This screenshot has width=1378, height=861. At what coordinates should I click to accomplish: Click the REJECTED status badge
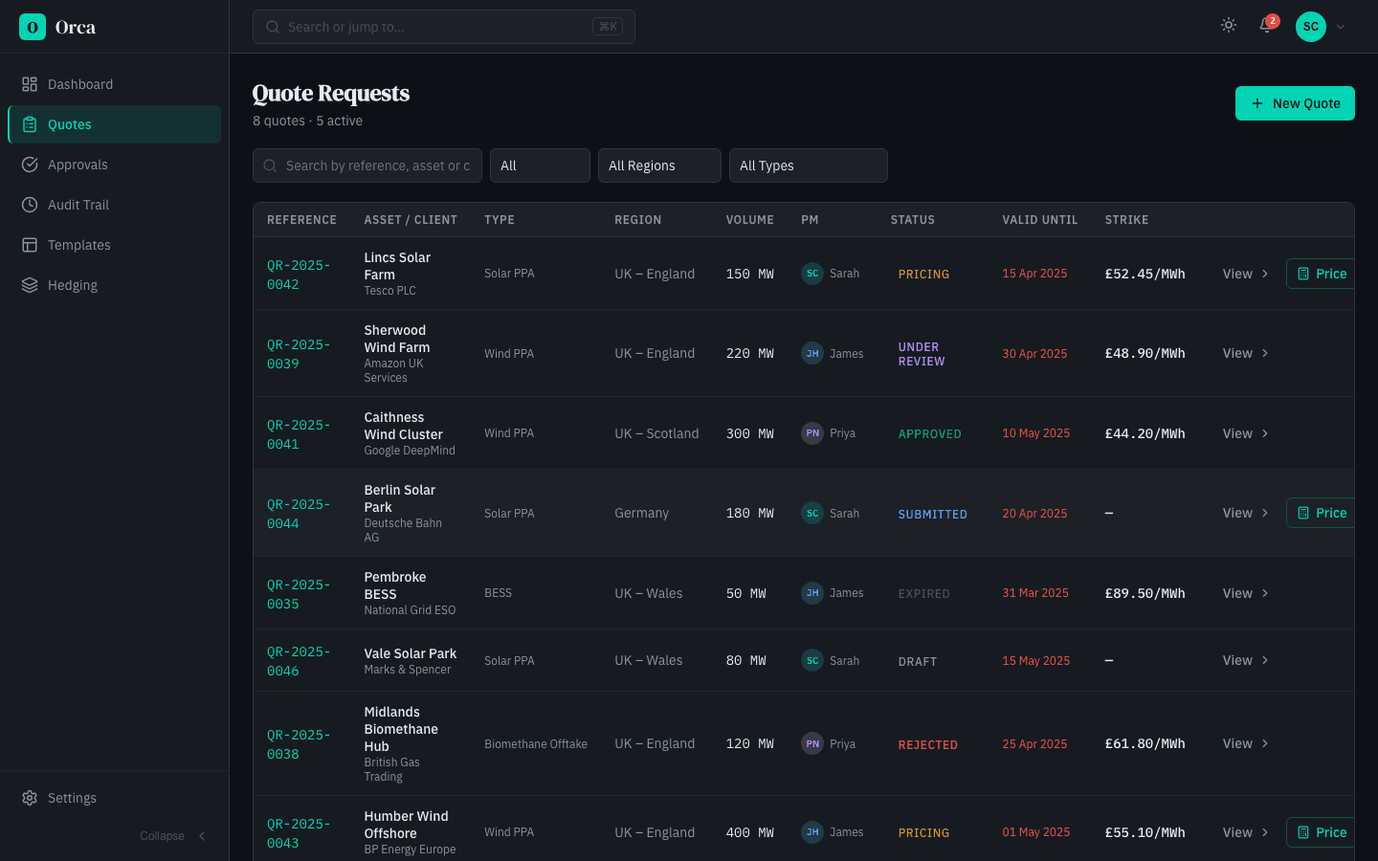click(x=927, y=745)
